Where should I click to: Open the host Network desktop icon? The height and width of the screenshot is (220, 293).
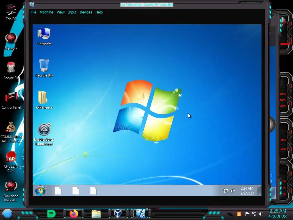(11, 42)
